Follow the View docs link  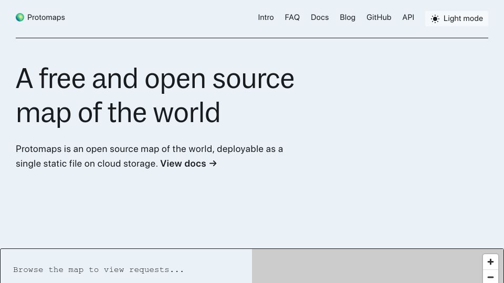[x=188, y=164]
